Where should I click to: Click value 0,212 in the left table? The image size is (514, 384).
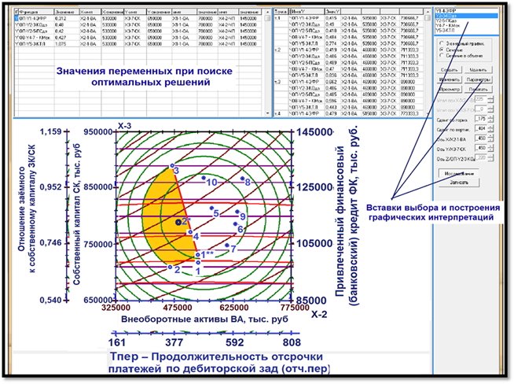click(61, 19)
